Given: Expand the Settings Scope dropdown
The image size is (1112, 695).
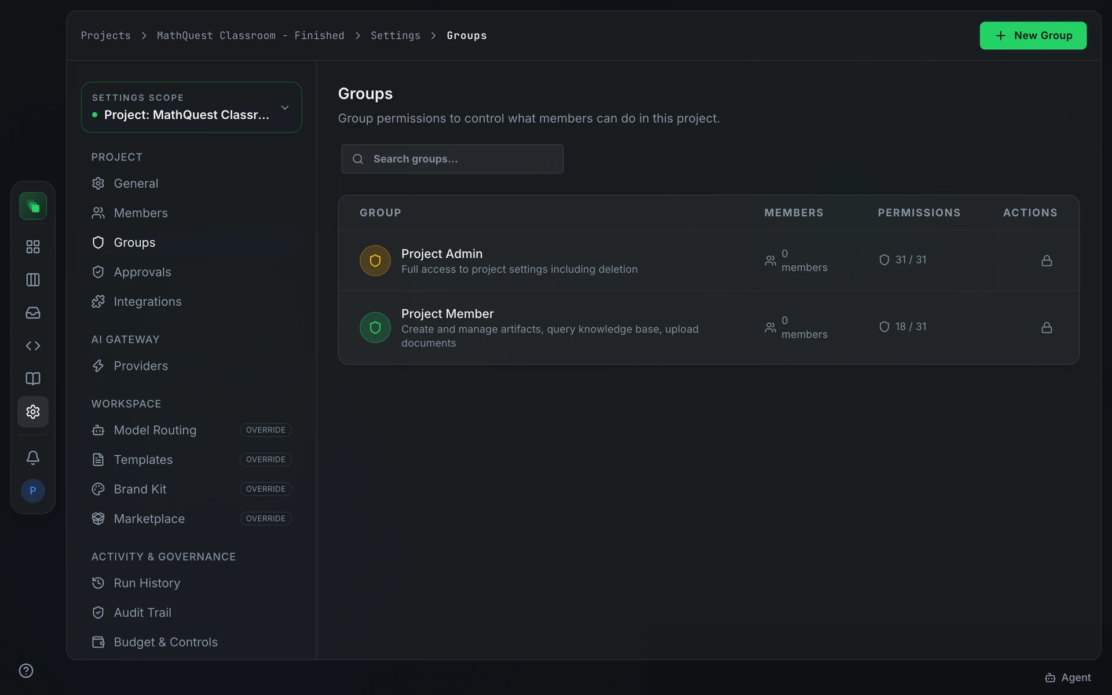Looking at the screenshot, I should point(192,107).
